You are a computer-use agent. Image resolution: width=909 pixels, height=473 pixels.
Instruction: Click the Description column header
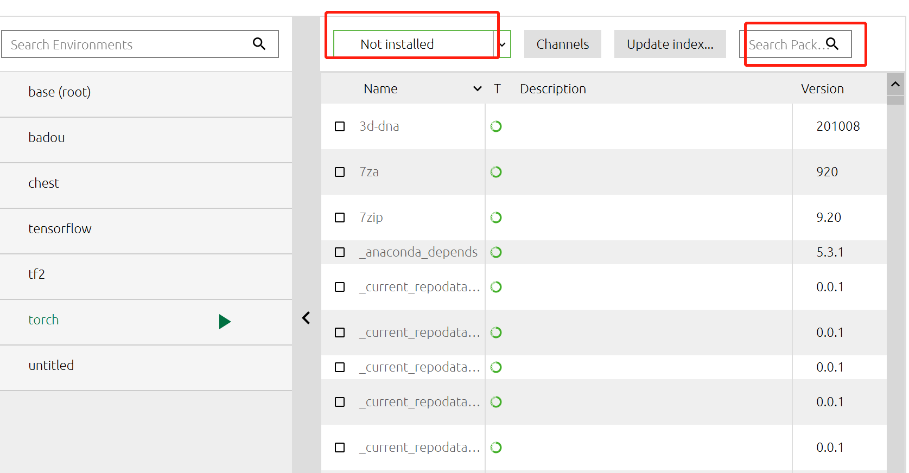pos(553,88)
